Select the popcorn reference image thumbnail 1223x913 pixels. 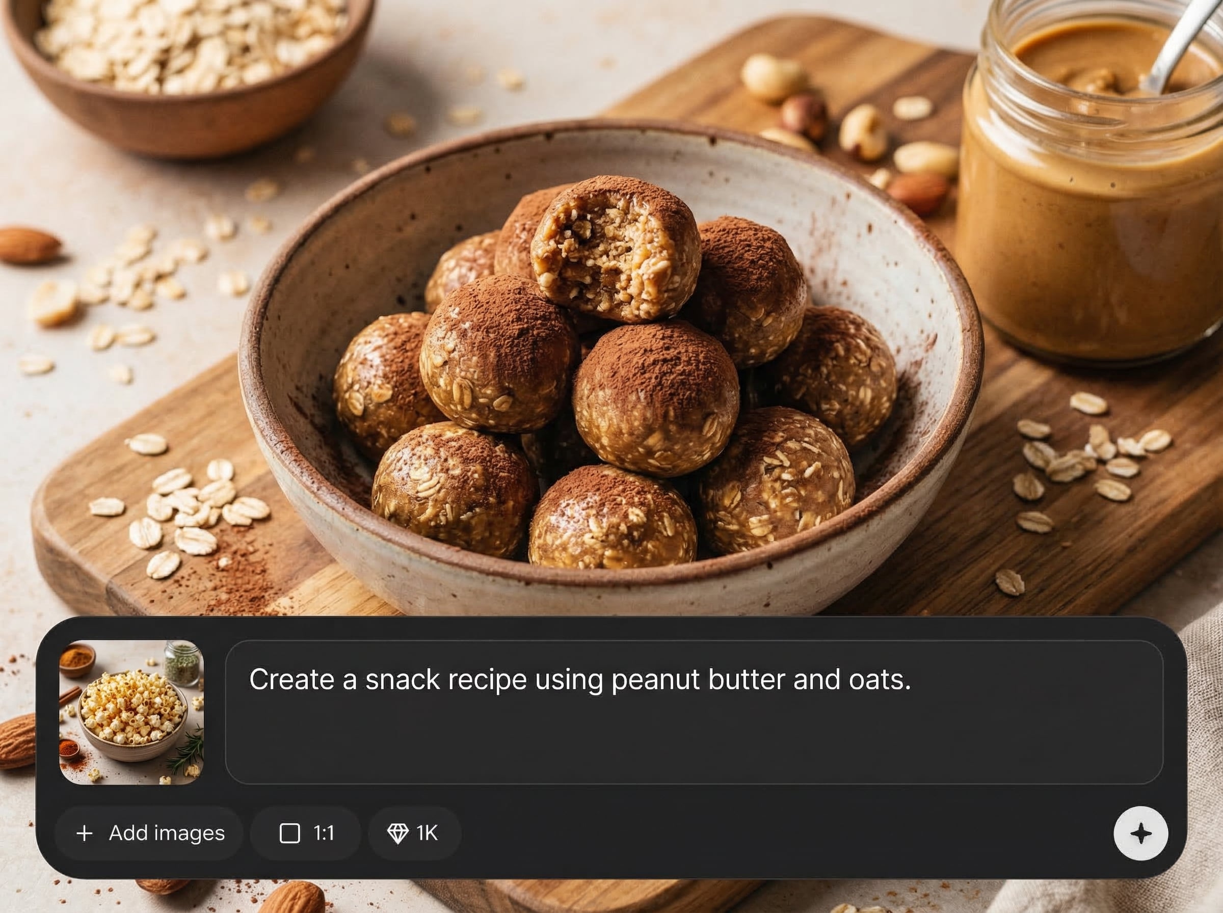click(131, 712)
